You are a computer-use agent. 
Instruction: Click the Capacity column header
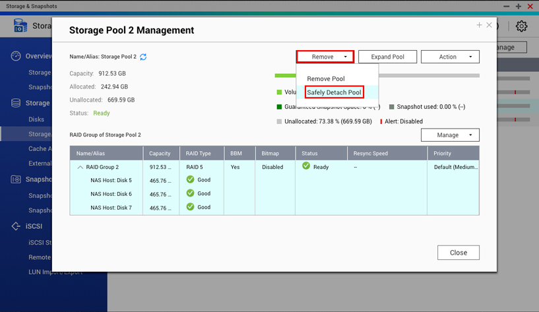pyautogui.click(x=161, y=153)
